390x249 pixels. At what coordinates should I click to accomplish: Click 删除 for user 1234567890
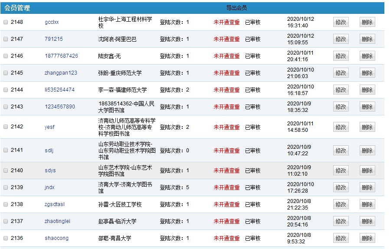(x=367, y=107)
